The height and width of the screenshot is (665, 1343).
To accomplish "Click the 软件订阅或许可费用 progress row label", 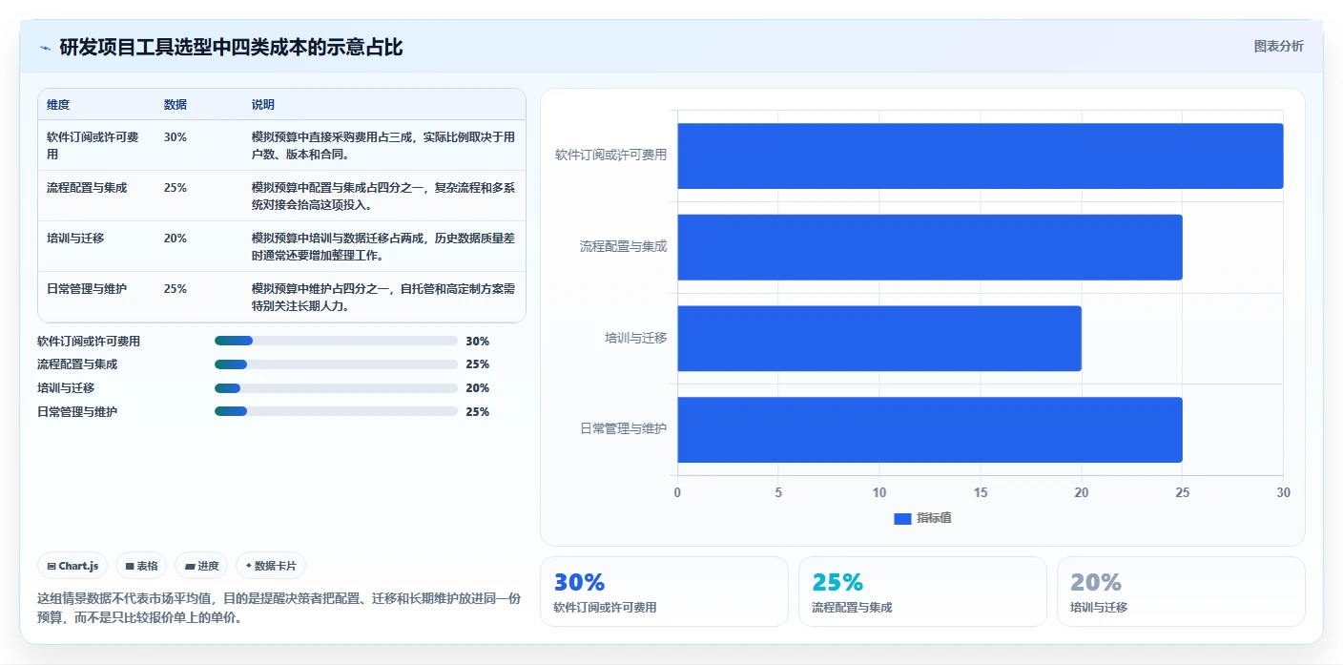I will [x=89, y=341].
